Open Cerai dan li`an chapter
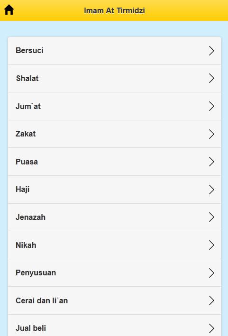This screenshot has height=336, width=228. pyautogui.click(x=114, y=300)
